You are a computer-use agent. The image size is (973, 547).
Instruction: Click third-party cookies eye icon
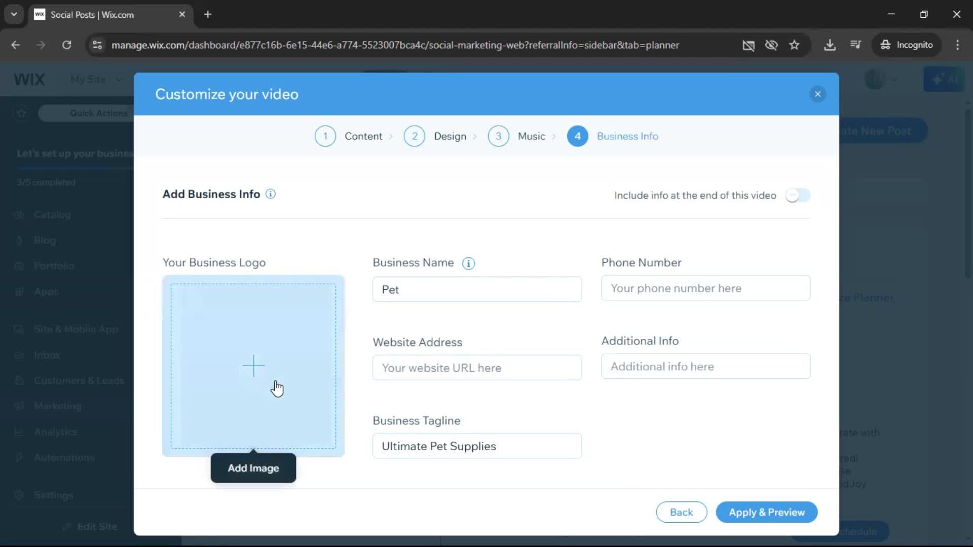click(771, 45)
